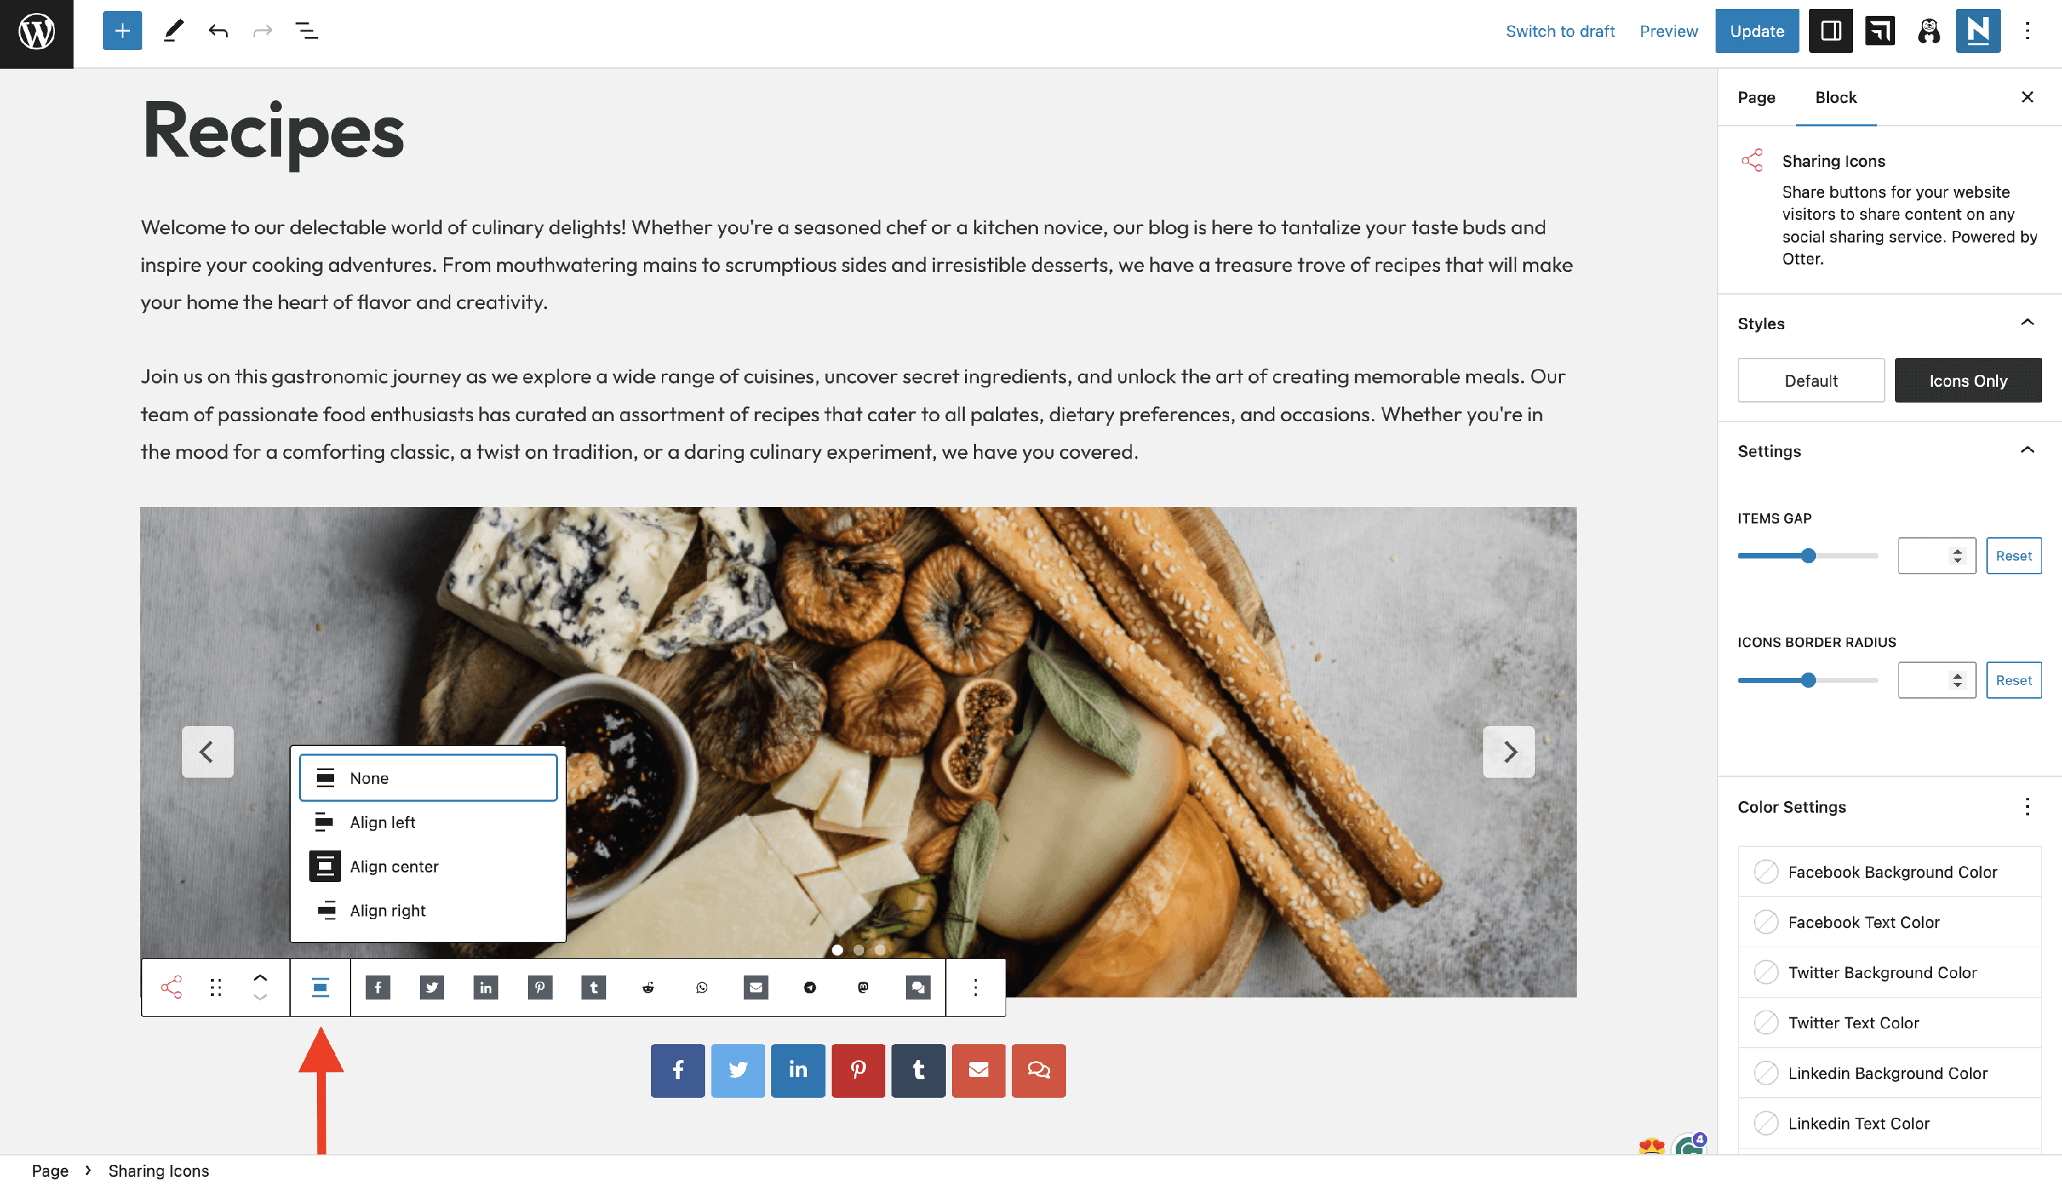Open the Color Settings options menu
2062x1185 pixels.
point(2027,806)
